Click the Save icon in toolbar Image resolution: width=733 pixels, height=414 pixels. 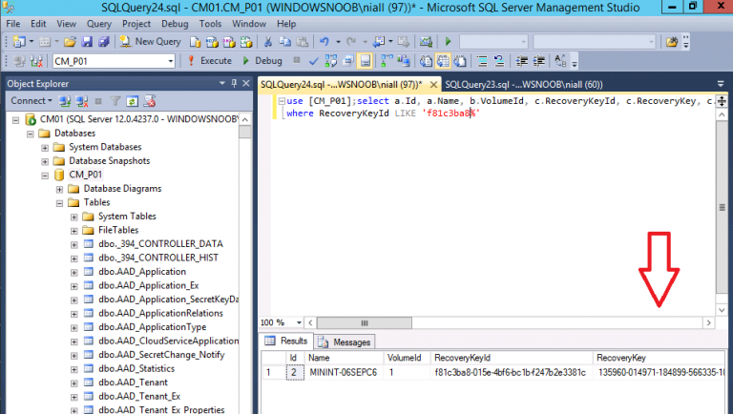tap(89, 42)
